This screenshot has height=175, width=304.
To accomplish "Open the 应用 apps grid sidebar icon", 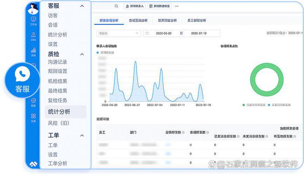I will click(x=33, y=118).
